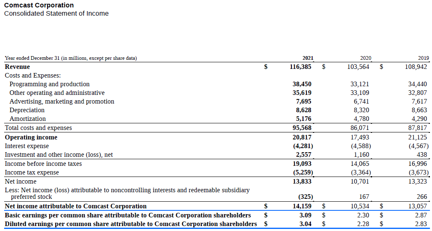Select the value 7,695
Viewport: 432px width, 231px height.
click(303, 101)
